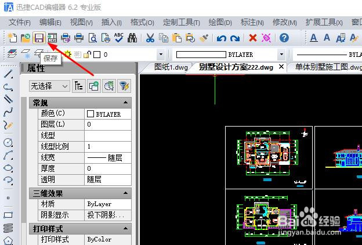Open find with binoculars icon
362x245 pixels.
point(132,38)
